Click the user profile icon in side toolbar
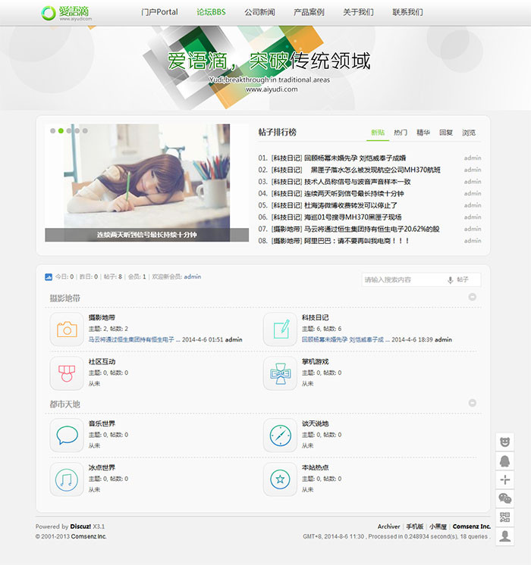Image resolution: width=531 pixels, height=565 pixels. (504, 536)
